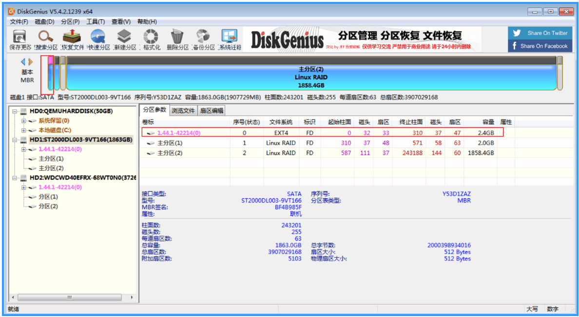Select the 快速分区 quick partition icon
This screenshot has width=579, height=317.
pyautogui.click(x=98, y=40)
